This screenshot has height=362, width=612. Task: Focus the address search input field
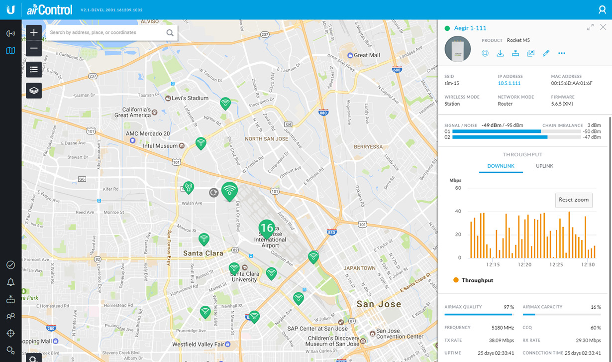[105, 32]
